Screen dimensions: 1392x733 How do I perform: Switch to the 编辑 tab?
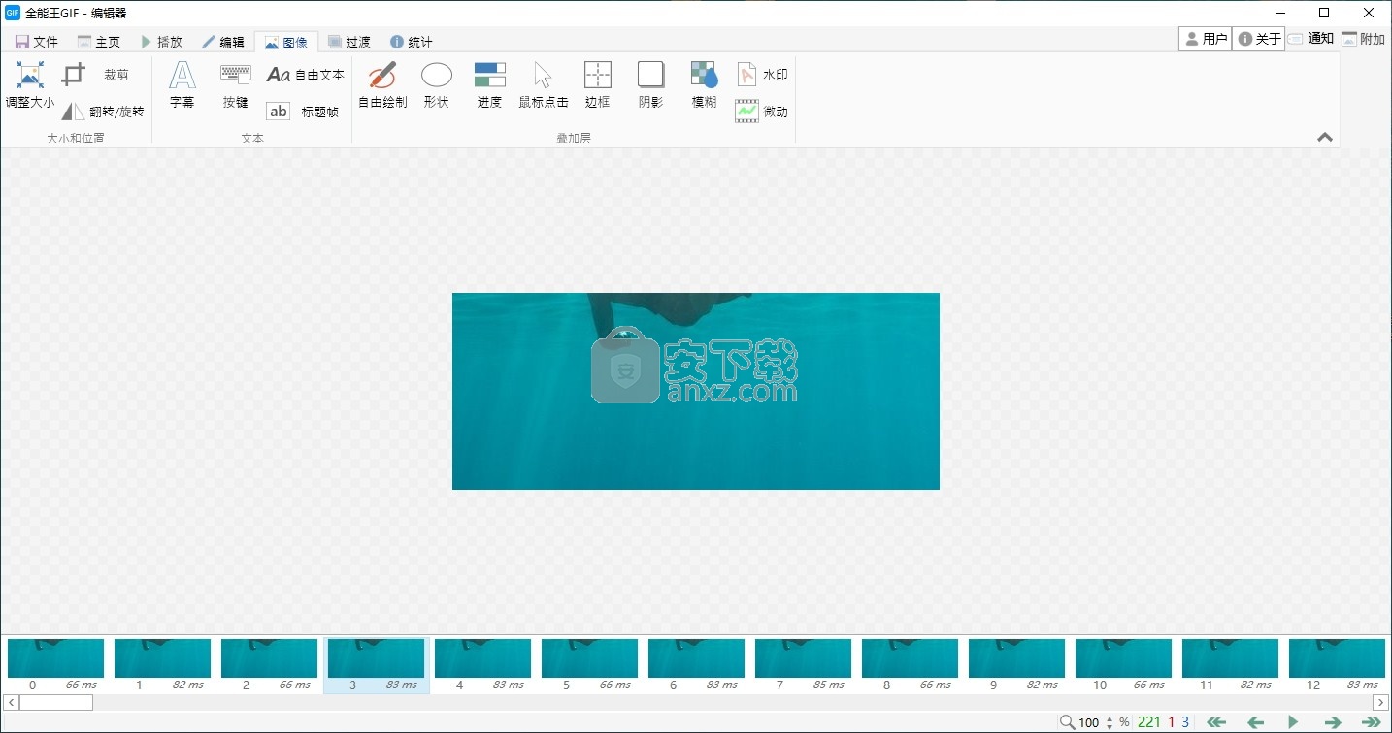pyautogui.click(x=223, y=42)
